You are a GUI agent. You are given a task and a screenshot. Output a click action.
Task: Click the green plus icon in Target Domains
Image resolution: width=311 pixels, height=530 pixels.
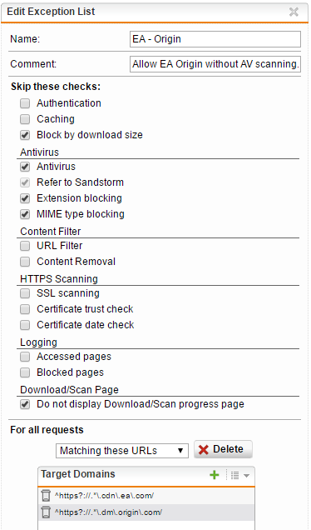[x=215, y=475]
